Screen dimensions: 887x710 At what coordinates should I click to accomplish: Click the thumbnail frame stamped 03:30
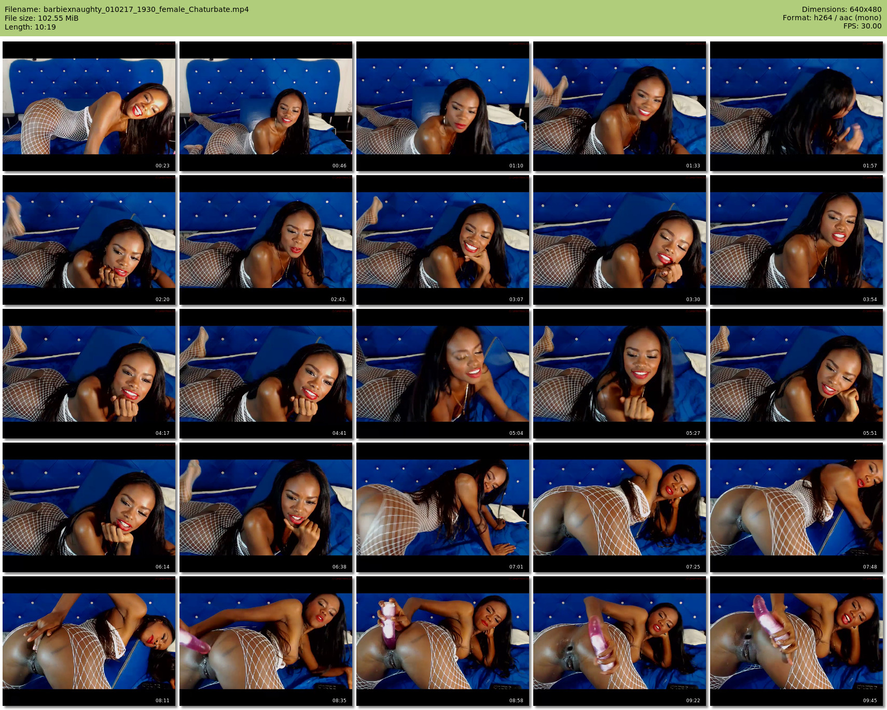[620, 240]
